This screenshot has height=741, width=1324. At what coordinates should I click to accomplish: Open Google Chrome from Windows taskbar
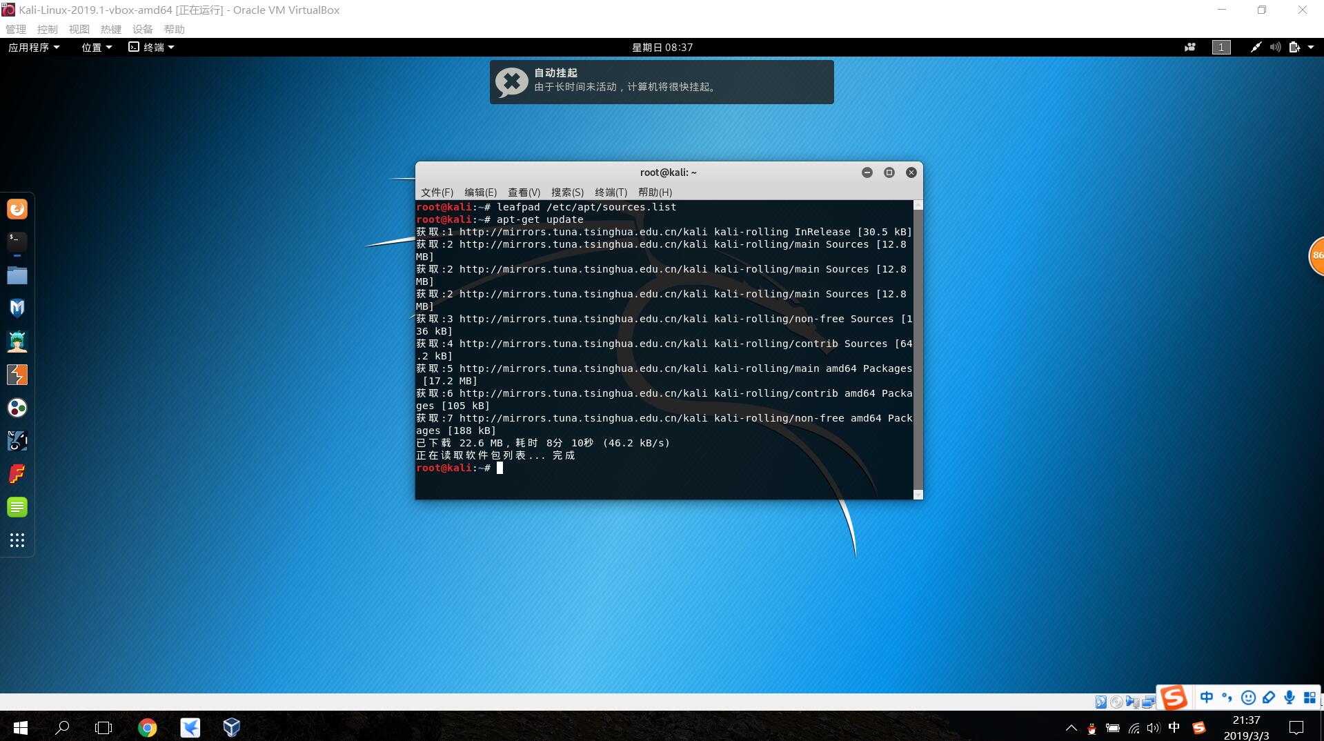[x=147, y=727]
